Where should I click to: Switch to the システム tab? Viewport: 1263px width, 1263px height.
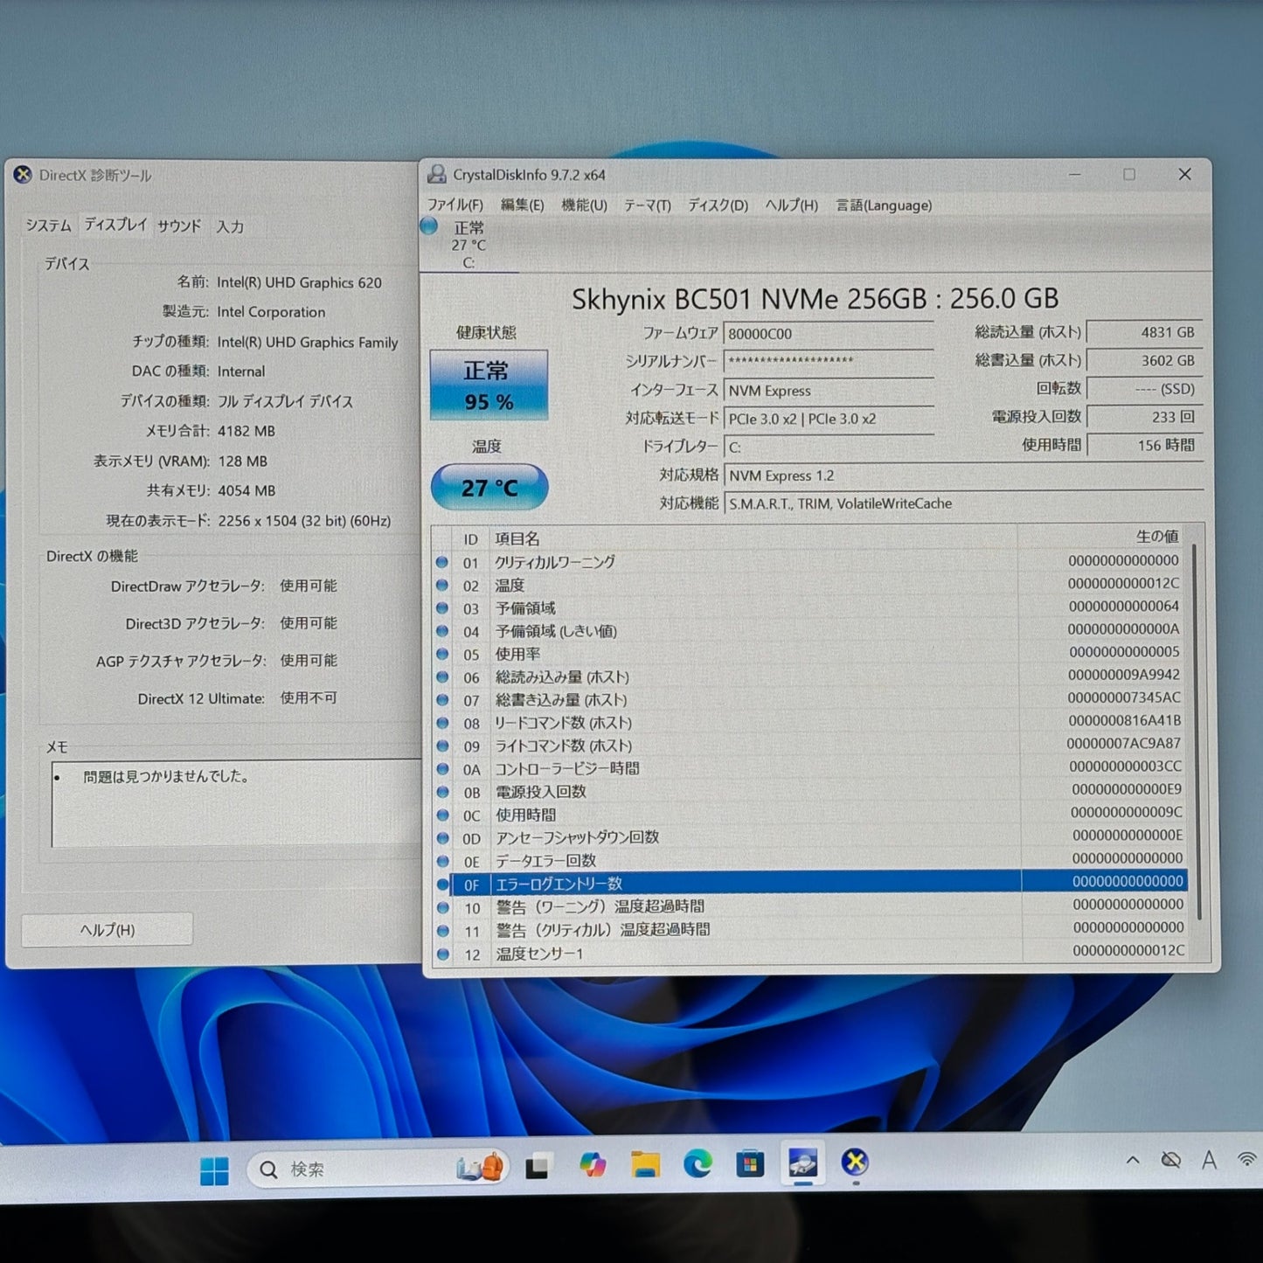coord(48,226)
